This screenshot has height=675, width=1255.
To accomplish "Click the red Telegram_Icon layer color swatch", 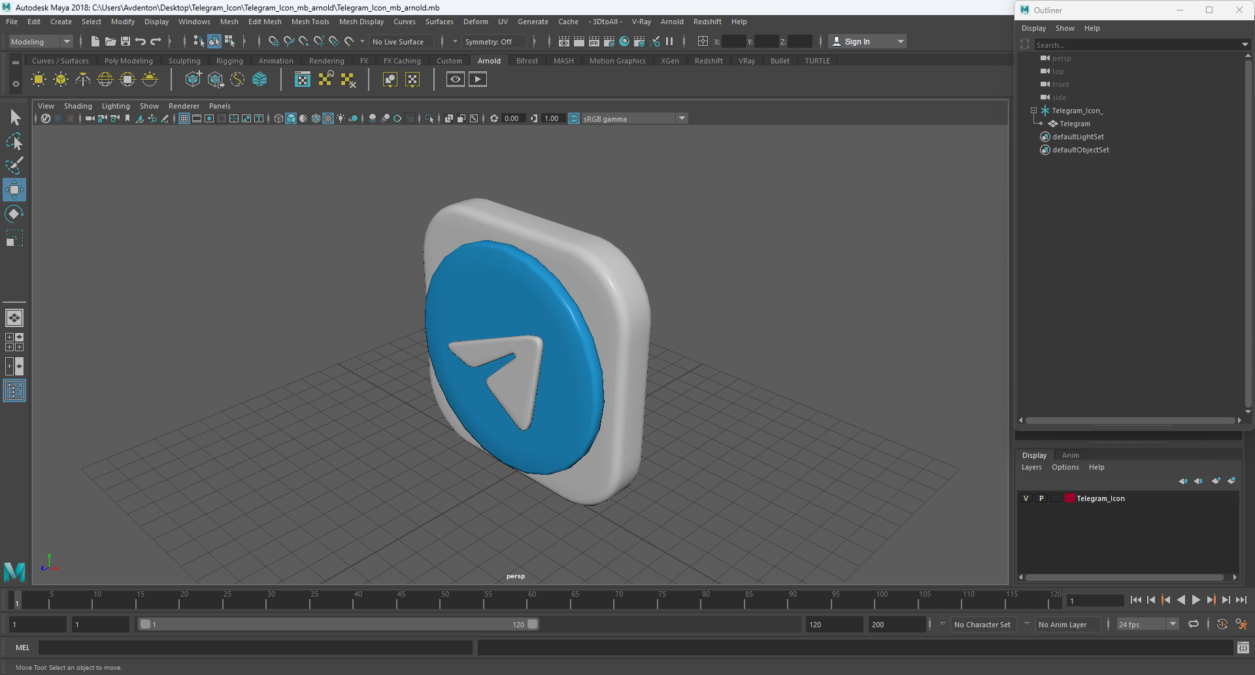I will point(1070,498).
